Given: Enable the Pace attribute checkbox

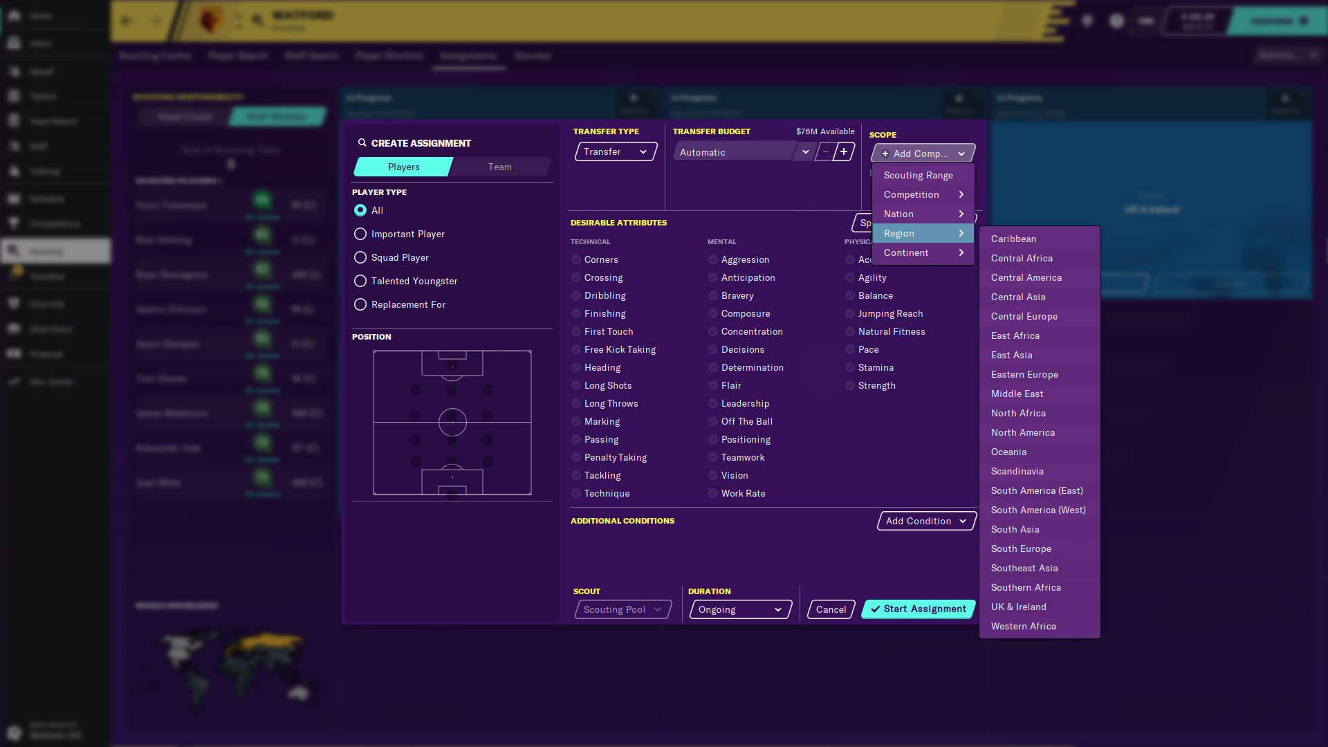Looking at the screenshot, I should (851, 349).
